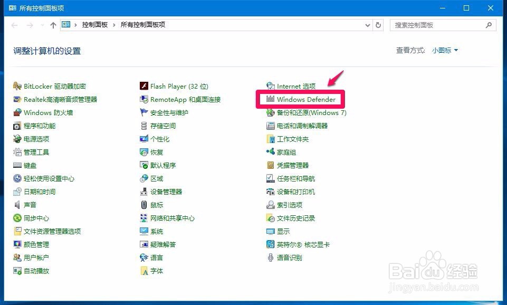Image resolution: width=507 pixels, height=305 pixels.
Task: Click the 字体 font icon
Action: click(144, 271)
